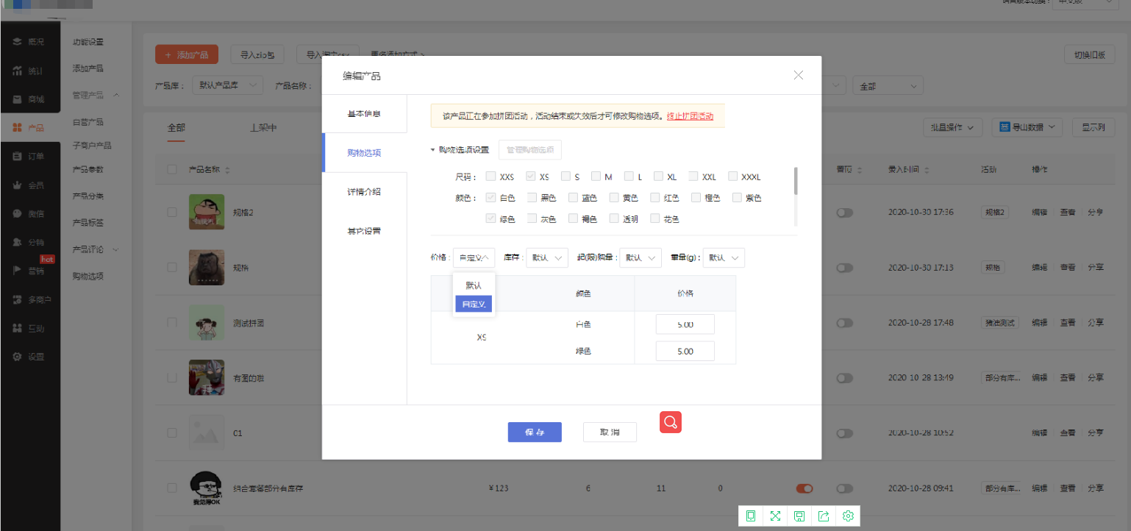Screen dimensions: 1131x531
Task: Open 营销 marketing in the sidebar
Action: point(29,271)
